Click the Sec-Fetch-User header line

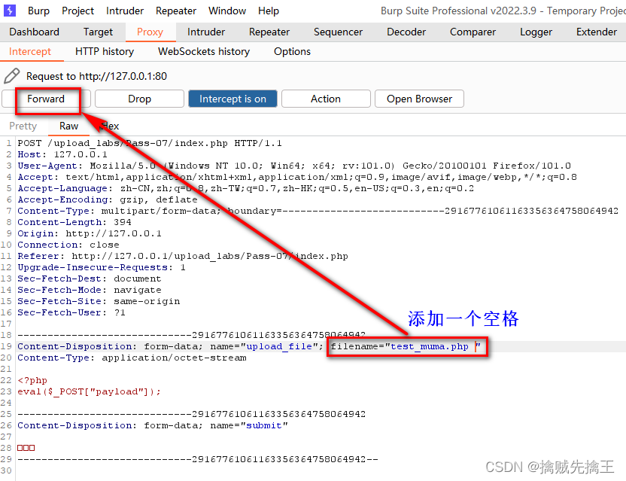click(71, 312)
